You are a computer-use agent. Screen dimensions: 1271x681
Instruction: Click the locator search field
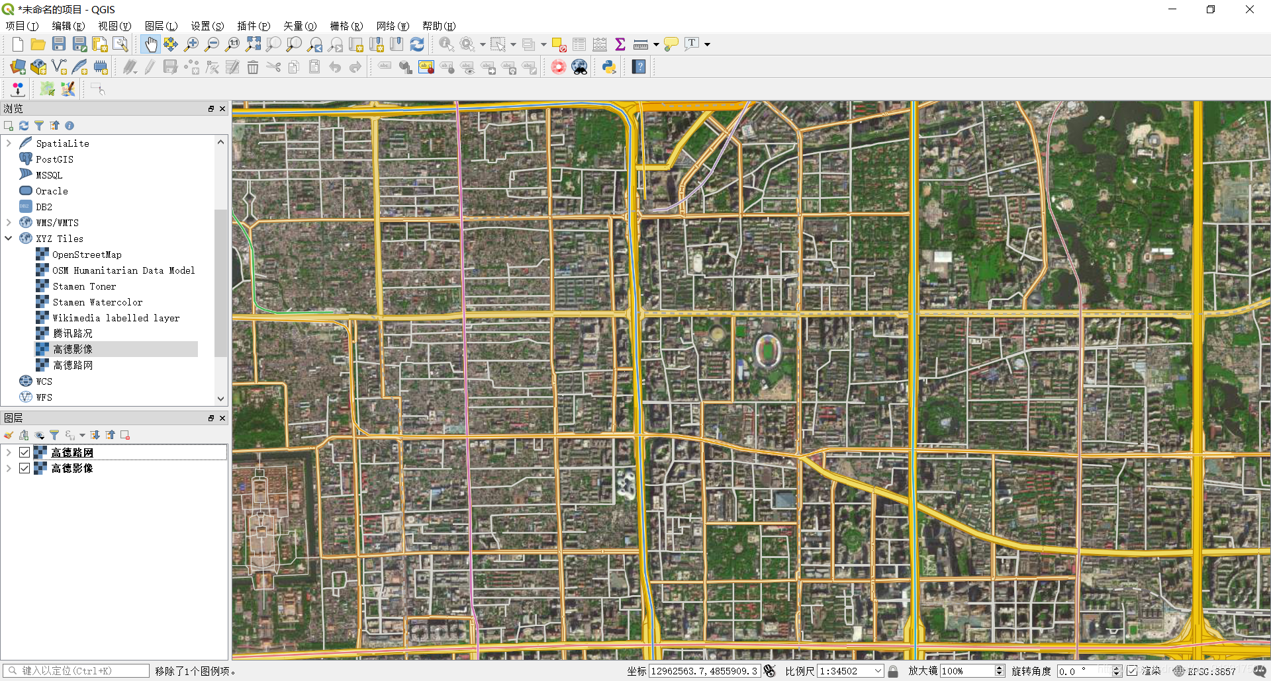tap(76, 670)
